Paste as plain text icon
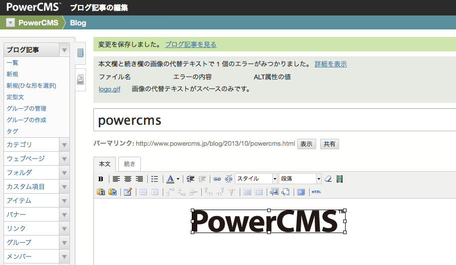 (101, 192)
